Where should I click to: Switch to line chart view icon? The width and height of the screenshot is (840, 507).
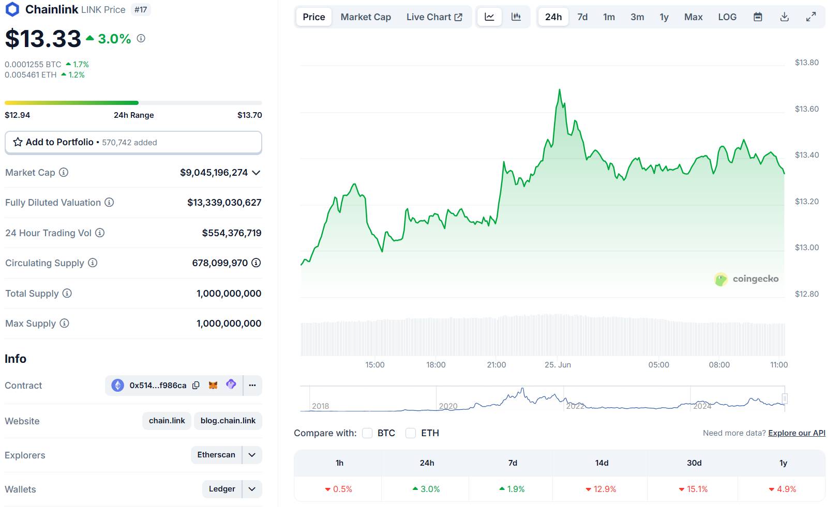489,17
